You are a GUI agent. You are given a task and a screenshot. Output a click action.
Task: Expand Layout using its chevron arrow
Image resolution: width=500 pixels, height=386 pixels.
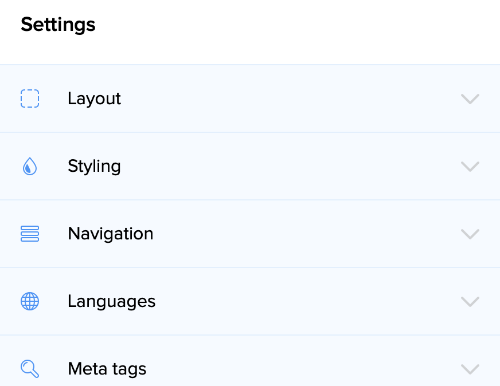coord(470,99)
